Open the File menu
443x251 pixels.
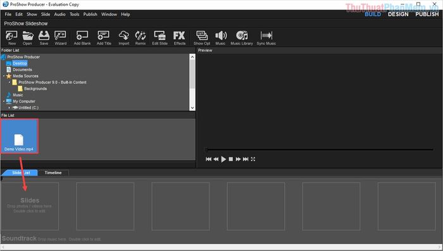point(8,14)
